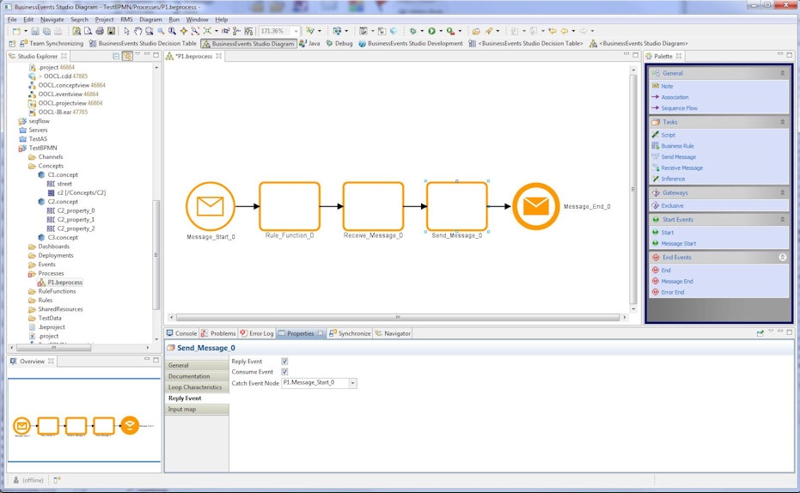This screenshot has width=800, height=493.
Task: Select the Sequence Flow connector tool
Action: [x=679, y=108]
